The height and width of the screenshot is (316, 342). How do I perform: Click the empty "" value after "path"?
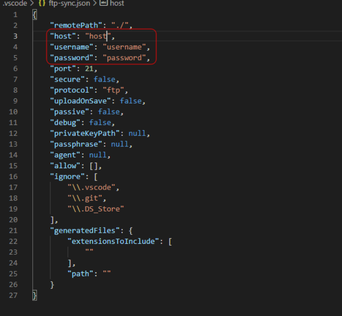[107, 272]
